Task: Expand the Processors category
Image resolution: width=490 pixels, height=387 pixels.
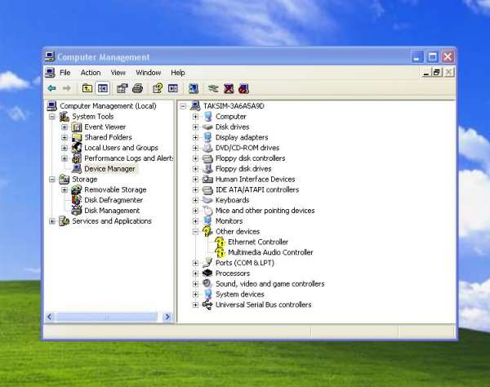Action: 195,274
